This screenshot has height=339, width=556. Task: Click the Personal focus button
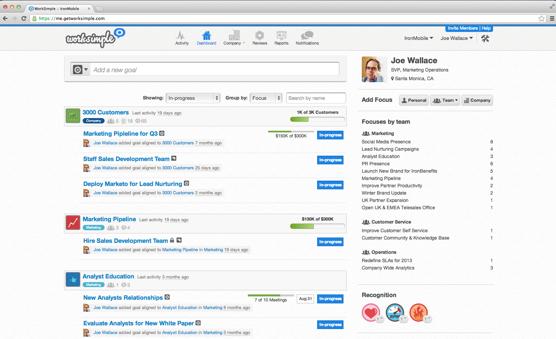pos(413,100)
